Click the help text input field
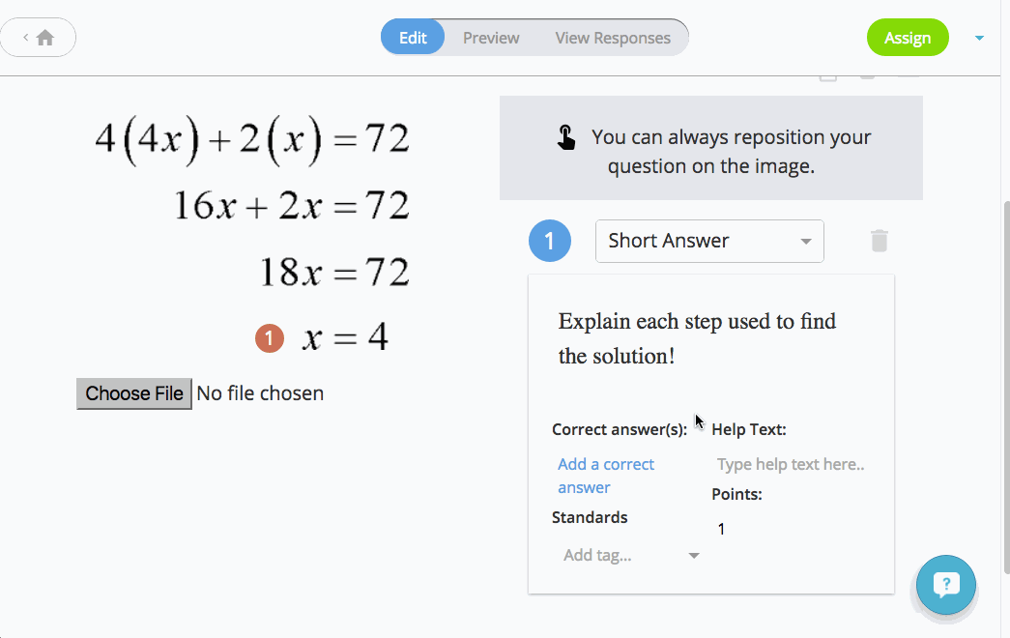Image resolution: width=1010 pixels, height=638 pixels. tap(791, 464)
